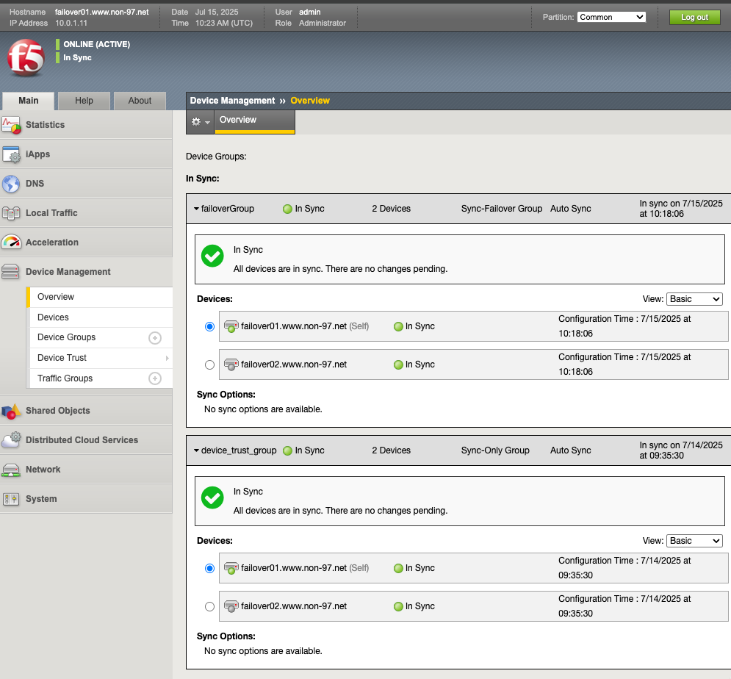
Task: Click the plus icon beside Traffic Groups
Action: 155,378
